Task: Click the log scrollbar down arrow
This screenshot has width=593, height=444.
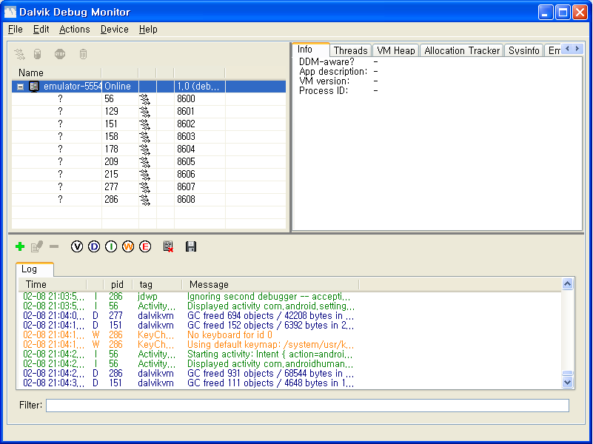Action: pyautogui.click(x=567, y=383)
